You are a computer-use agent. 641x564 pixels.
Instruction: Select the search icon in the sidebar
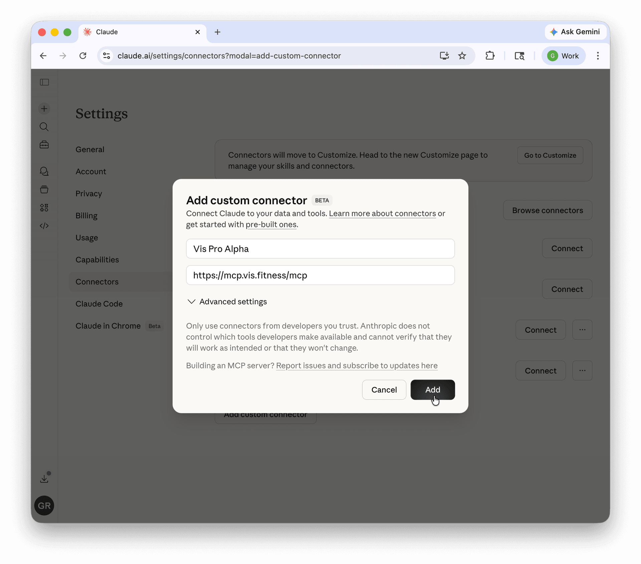44,127
